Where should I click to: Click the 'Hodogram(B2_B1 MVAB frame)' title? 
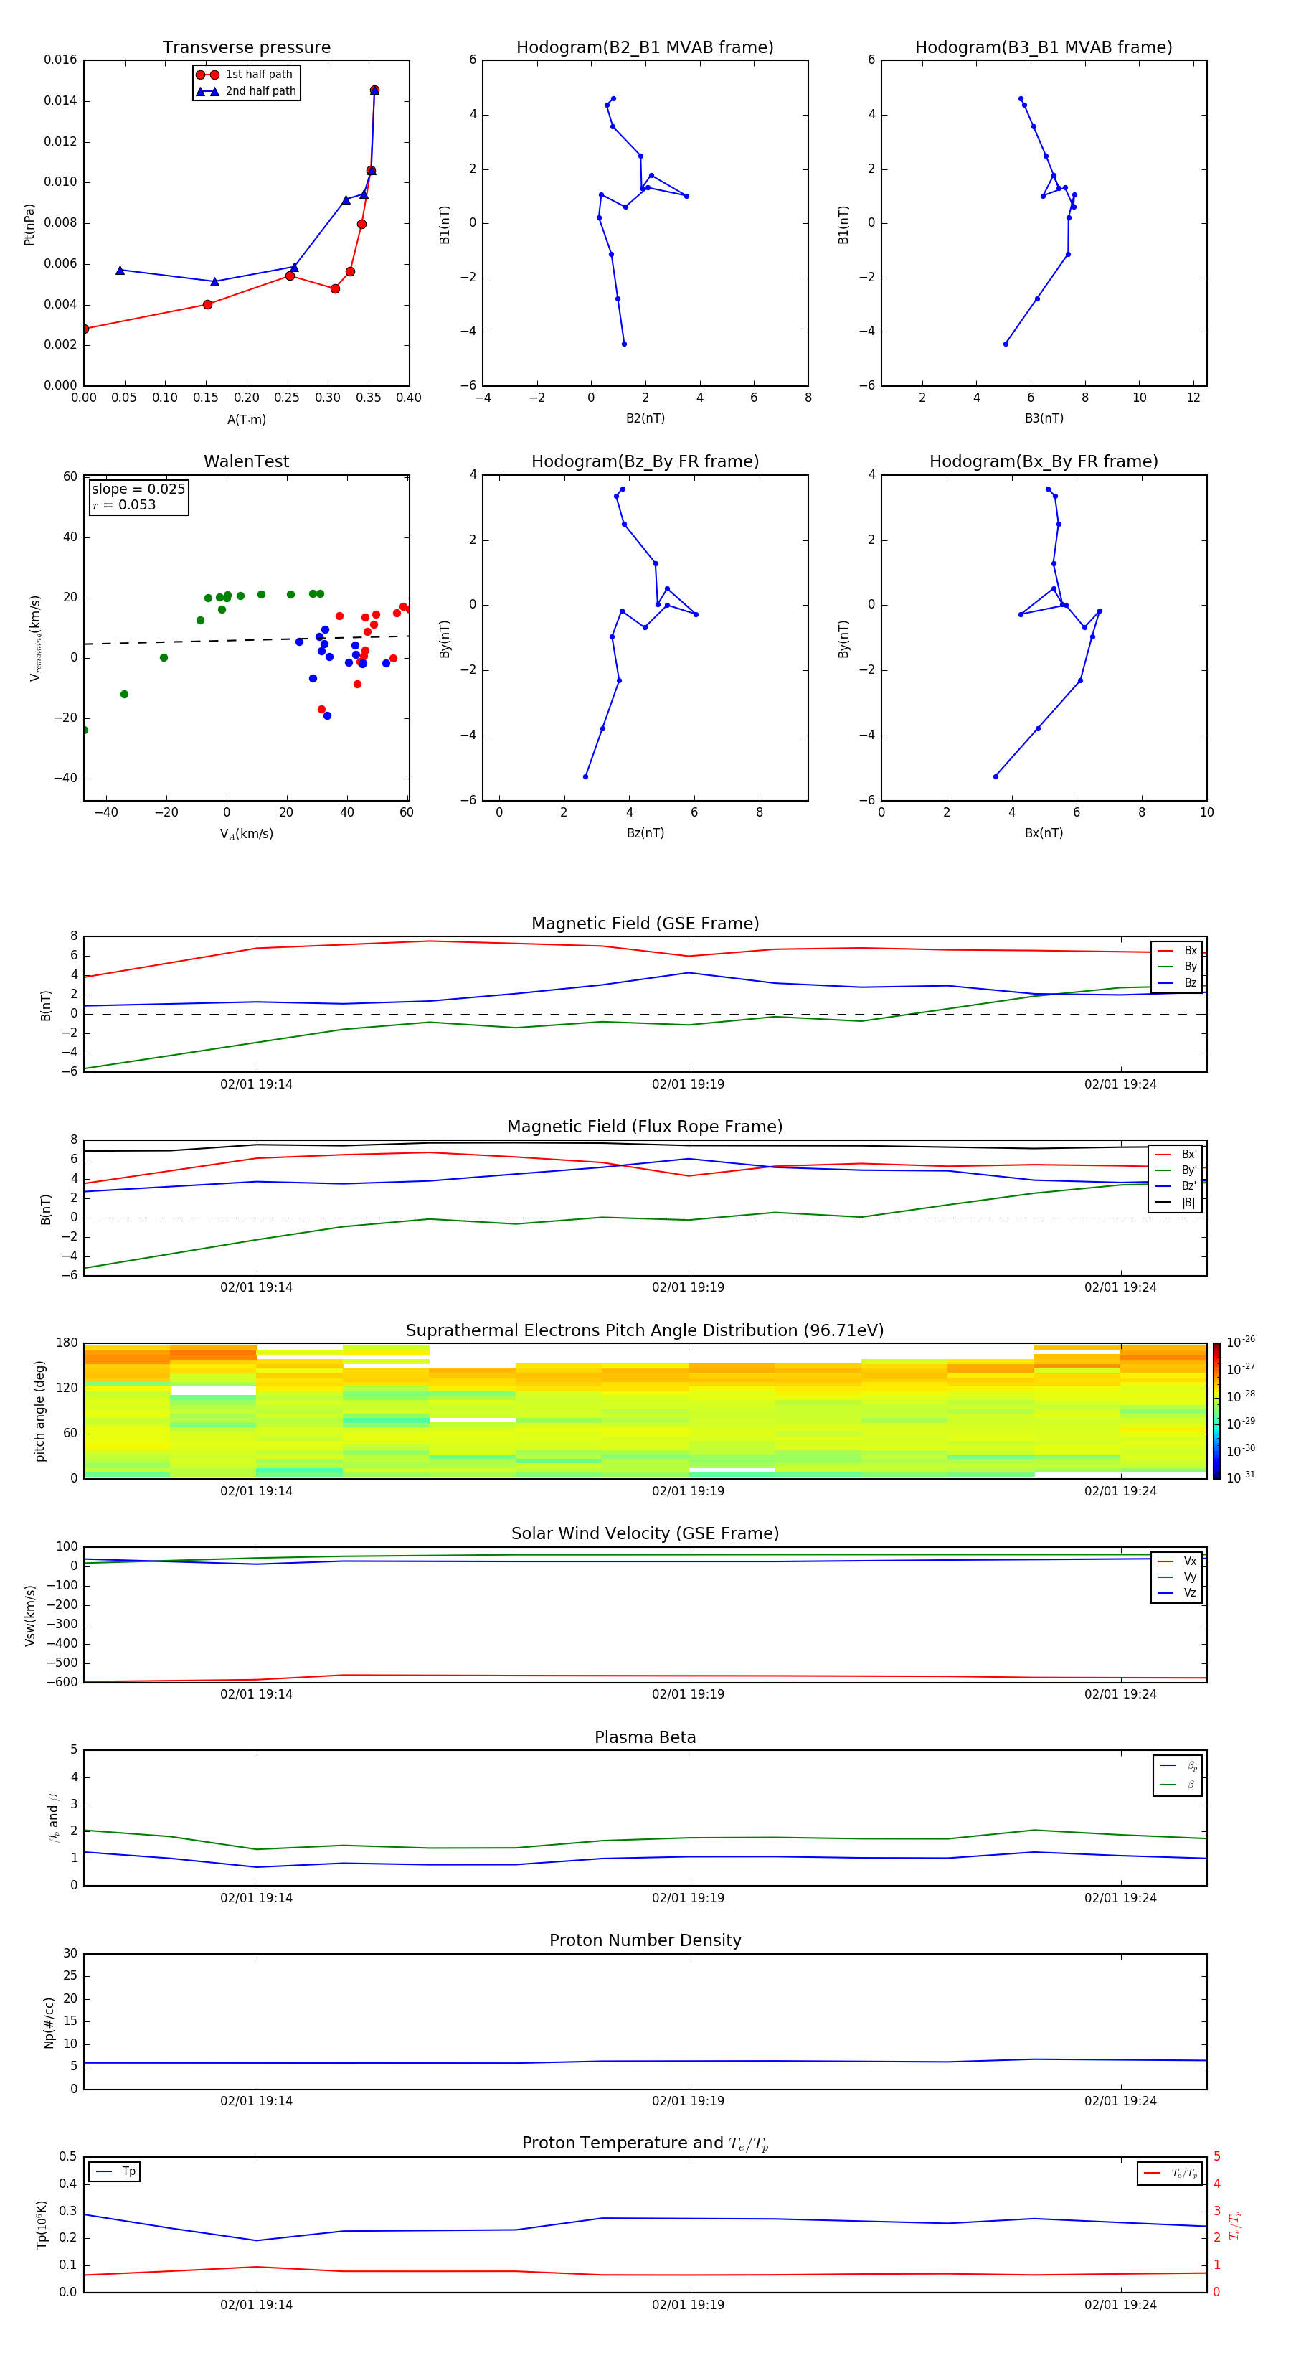click(x=645, y=48)
